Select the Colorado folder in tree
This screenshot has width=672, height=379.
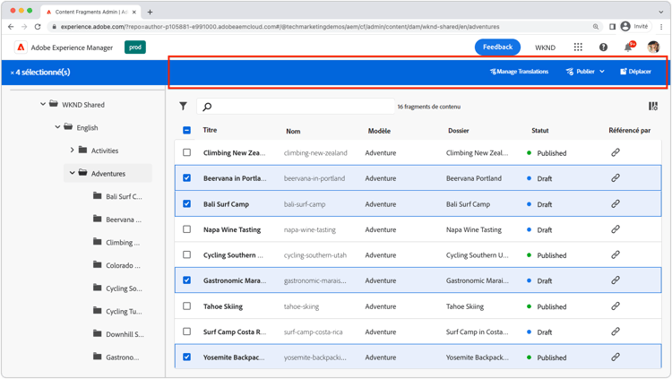[x=123, y=265]
